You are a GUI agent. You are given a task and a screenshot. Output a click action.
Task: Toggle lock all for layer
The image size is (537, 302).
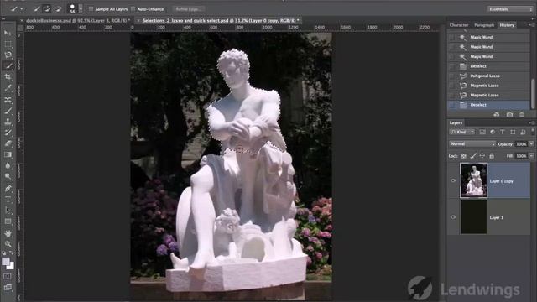coord(492,156)
